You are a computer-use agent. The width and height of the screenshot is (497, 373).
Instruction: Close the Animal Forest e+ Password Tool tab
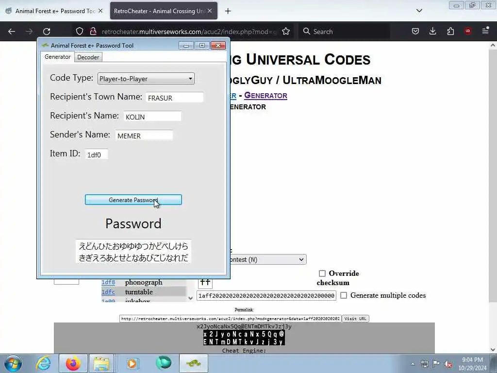coord(100,11)
